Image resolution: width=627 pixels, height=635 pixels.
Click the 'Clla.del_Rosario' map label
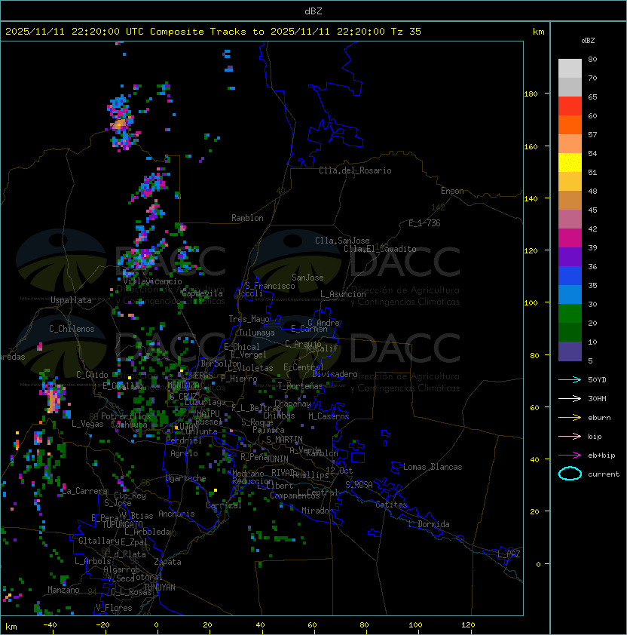(x=355, y=170)
